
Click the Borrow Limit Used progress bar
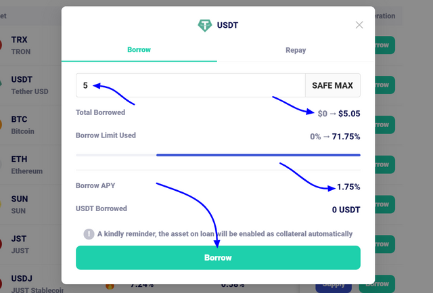[x=218, y=155]
